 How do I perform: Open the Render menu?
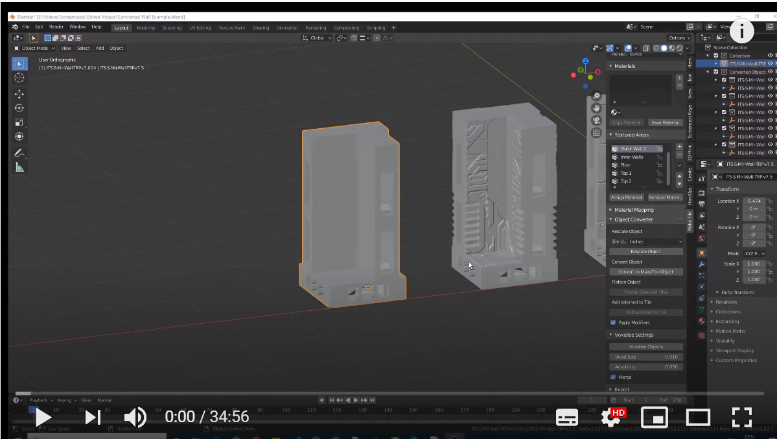pos(56,27)
